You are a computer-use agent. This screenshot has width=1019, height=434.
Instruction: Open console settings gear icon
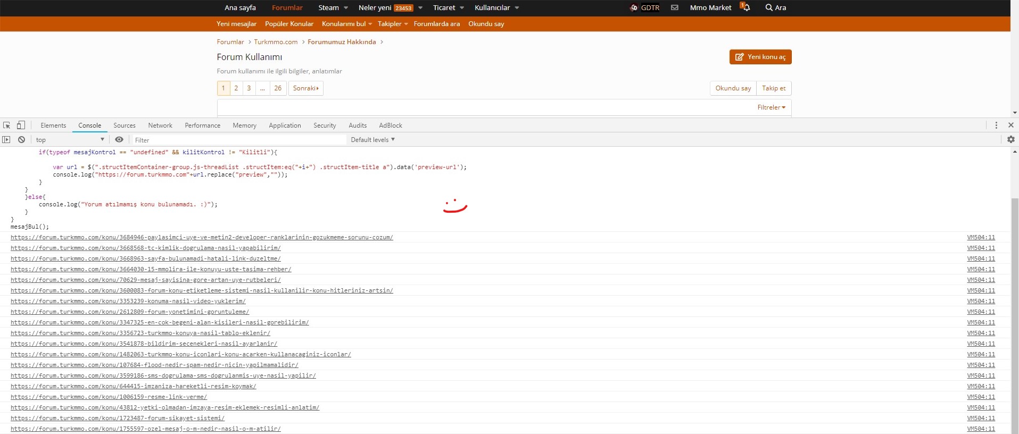(1010, 139)
